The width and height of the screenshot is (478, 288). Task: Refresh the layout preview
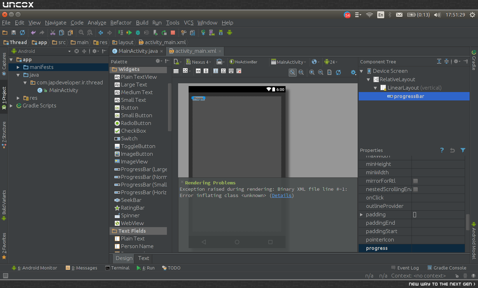338,72
